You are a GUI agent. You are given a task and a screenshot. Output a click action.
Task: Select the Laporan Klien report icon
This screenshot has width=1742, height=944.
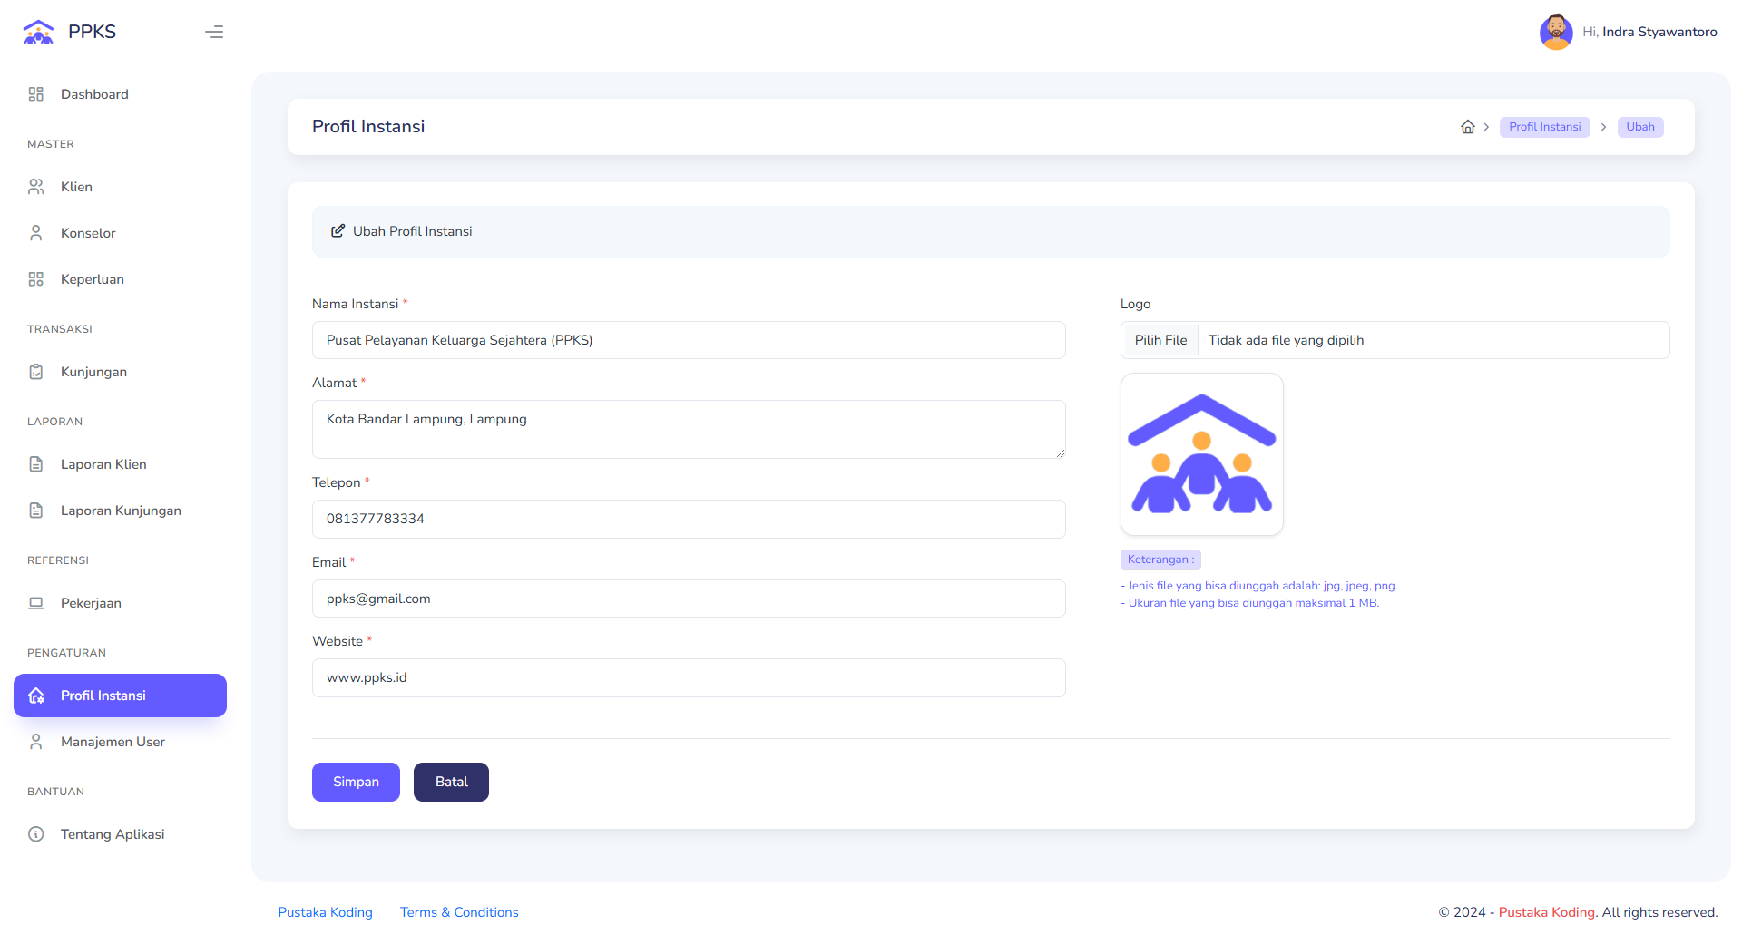(x=35, y=463)
